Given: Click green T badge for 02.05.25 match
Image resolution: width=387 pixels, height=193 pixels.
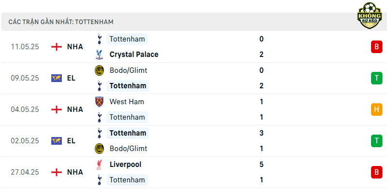Looking at the screenshot, I should click(x=376, y=141).
